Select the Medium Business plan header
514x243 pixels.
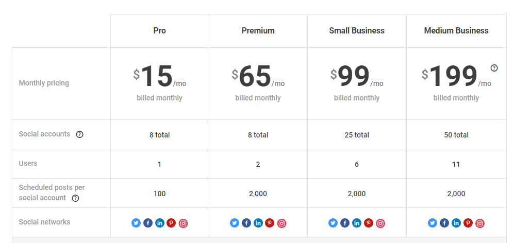coord(456,31)
